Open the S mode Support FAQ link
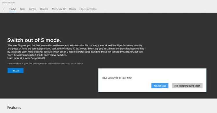This screenshot has height=113, width=217. [x=34, y=58]
